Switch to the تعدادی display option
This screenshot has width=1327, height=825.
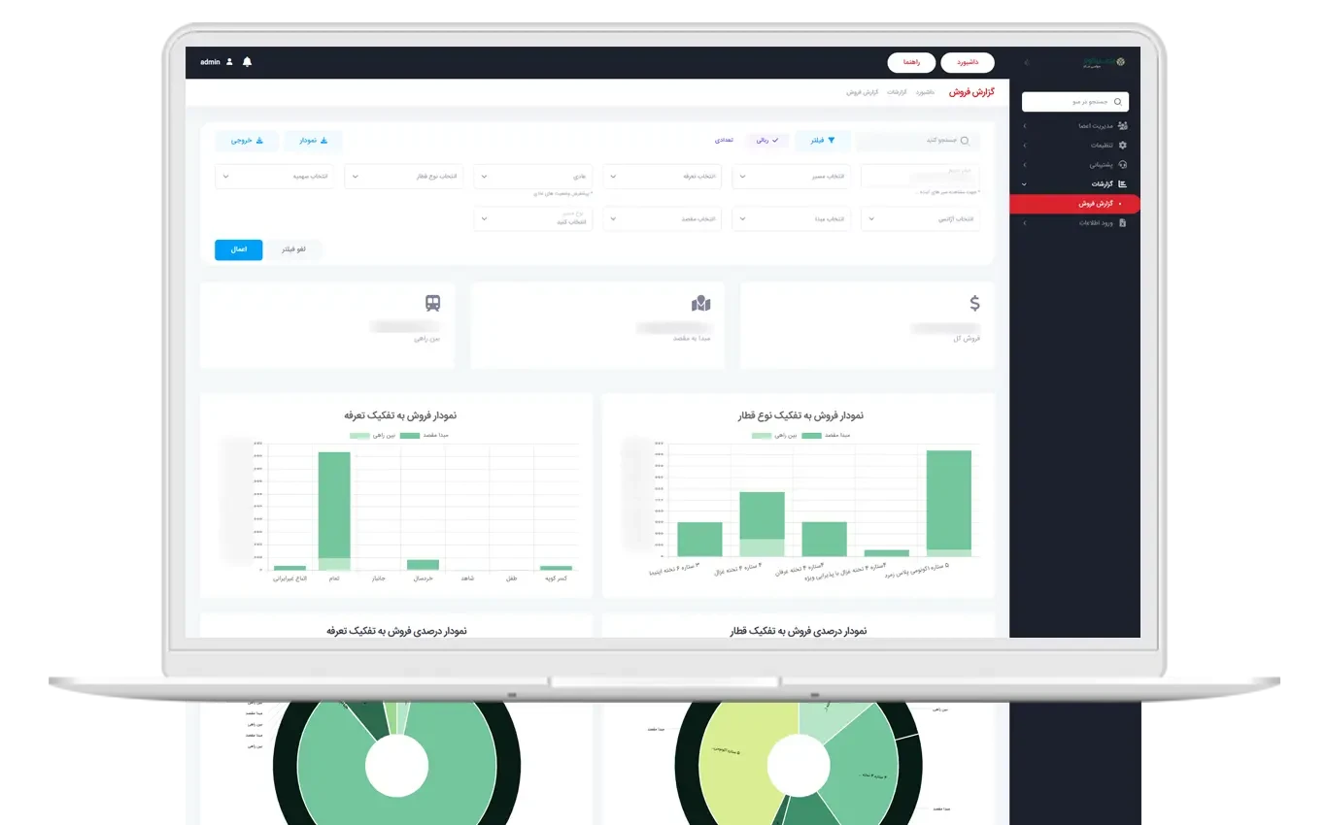tap(725, 141)
